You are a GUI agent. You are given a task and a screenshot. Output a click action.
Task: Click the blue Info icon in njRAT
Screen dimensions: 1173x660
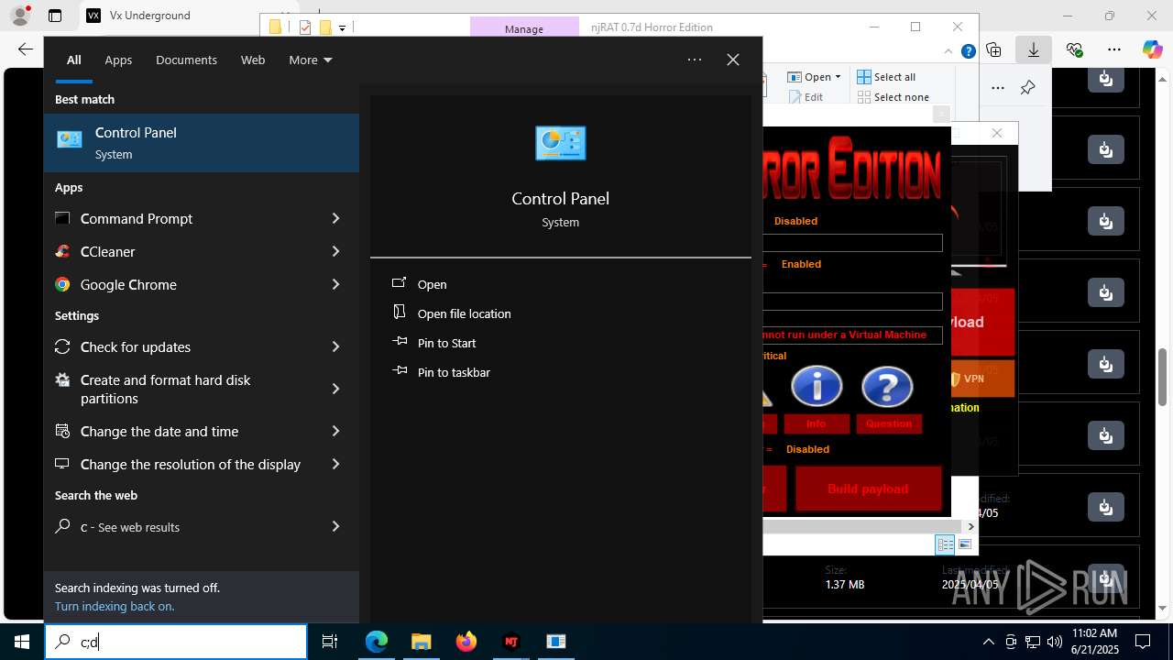coord(816,386)
